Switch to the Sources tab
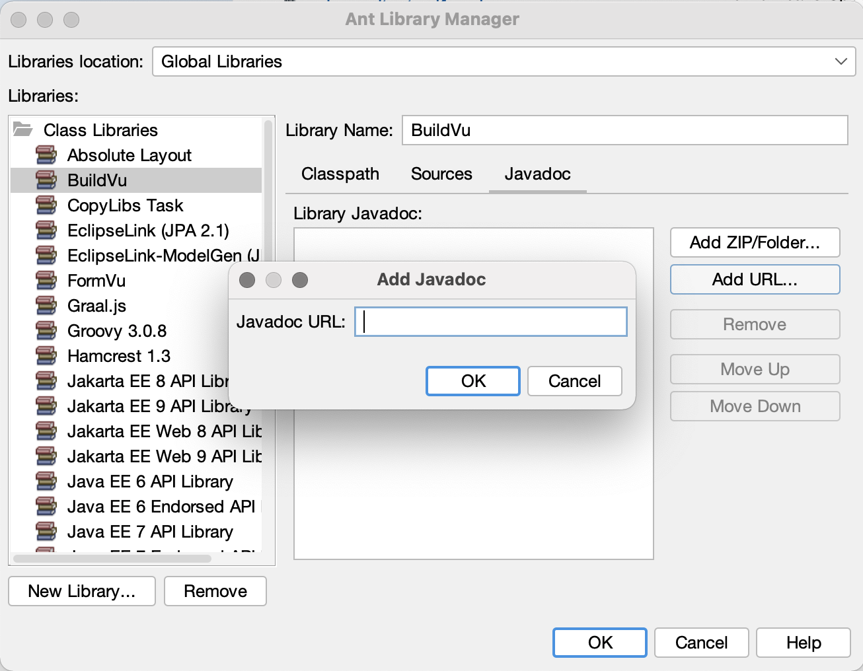Screen dimensions: 863x671 coord(441,174)
